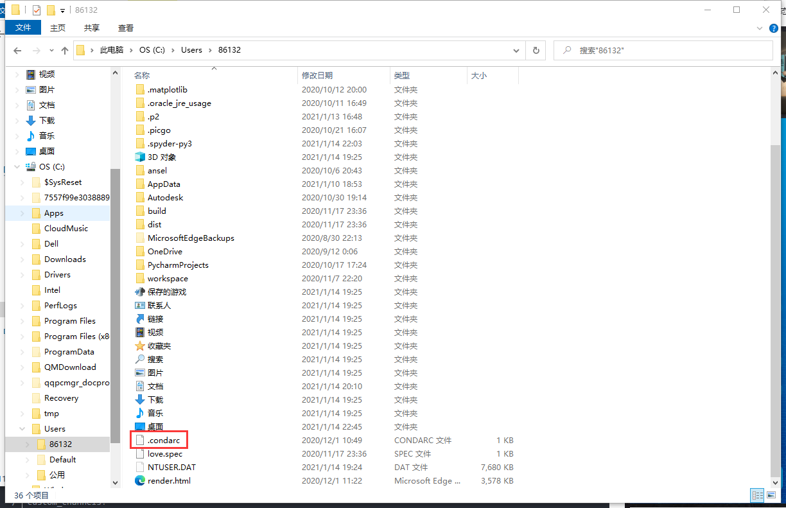This screenshot has width=786, height=508.
Task: Select the AppData folder name
Action: (164, 184)
